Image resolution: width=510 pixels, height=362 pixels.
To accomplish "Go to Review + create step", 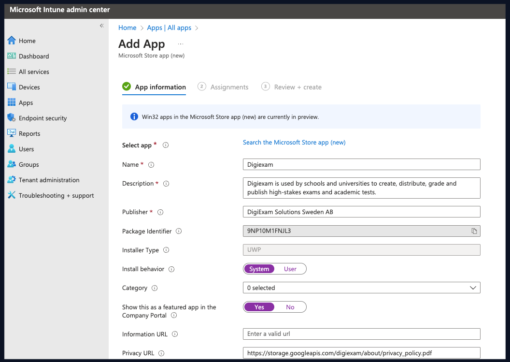I will (291, 87).
